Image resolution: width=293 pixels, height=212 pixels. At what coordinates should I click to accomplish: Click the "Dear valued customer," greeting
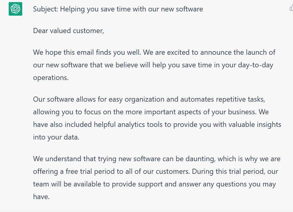(68, 31)
